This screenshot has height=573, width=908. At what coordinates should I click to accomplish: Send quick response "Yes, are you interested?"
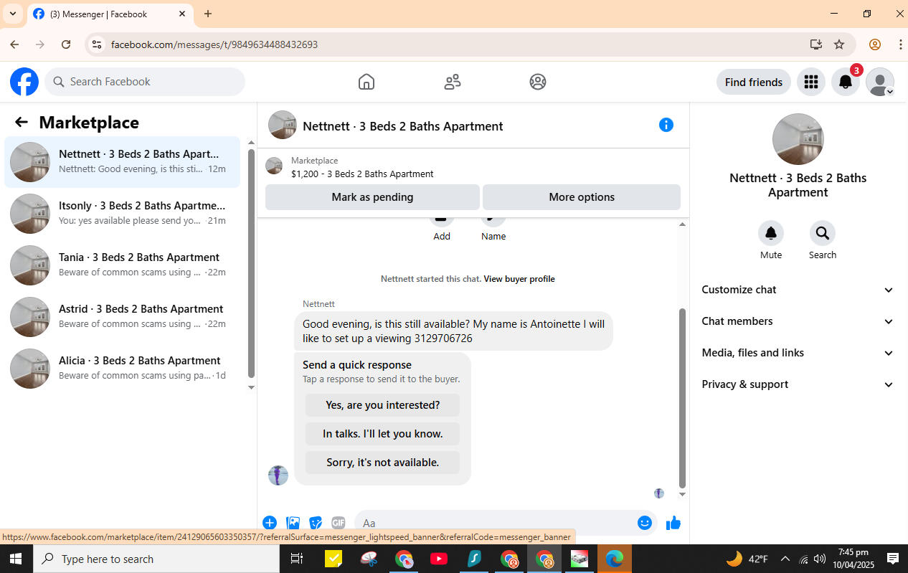(382, 405)
